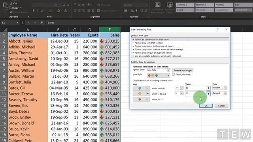
Task: Toggle Underline formatting in the Font group
Action: pos(42,11)
